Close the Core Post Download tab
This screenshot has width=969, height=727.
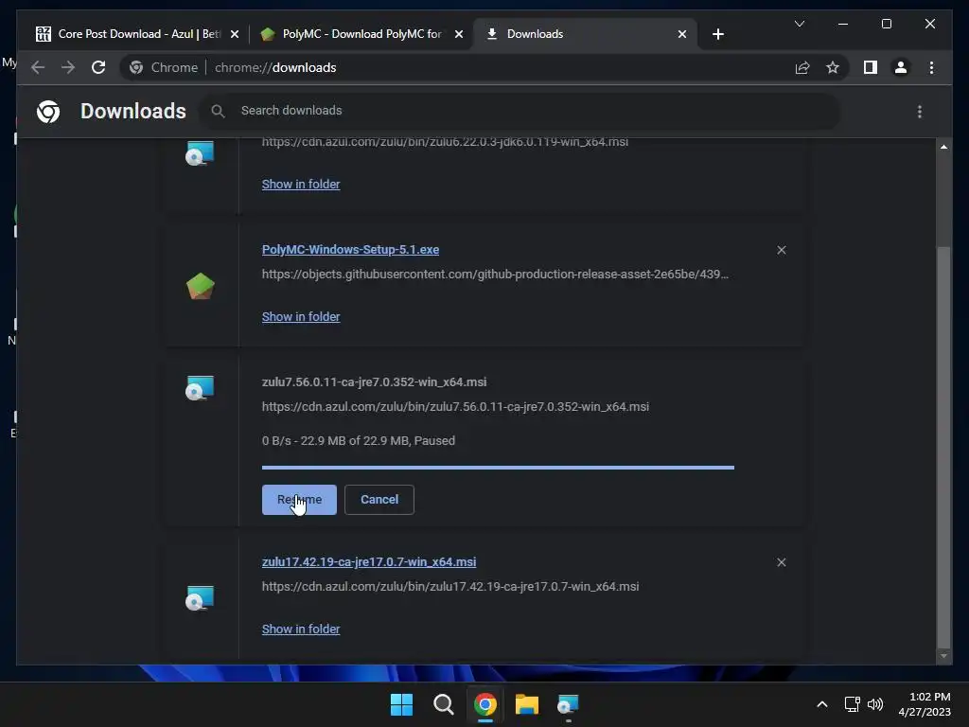[235, 34]
